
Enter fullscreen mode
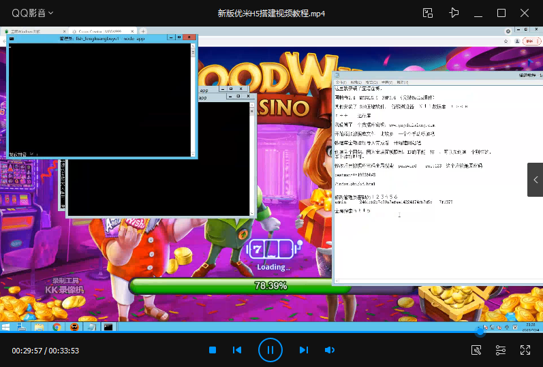tap(525, 350)
